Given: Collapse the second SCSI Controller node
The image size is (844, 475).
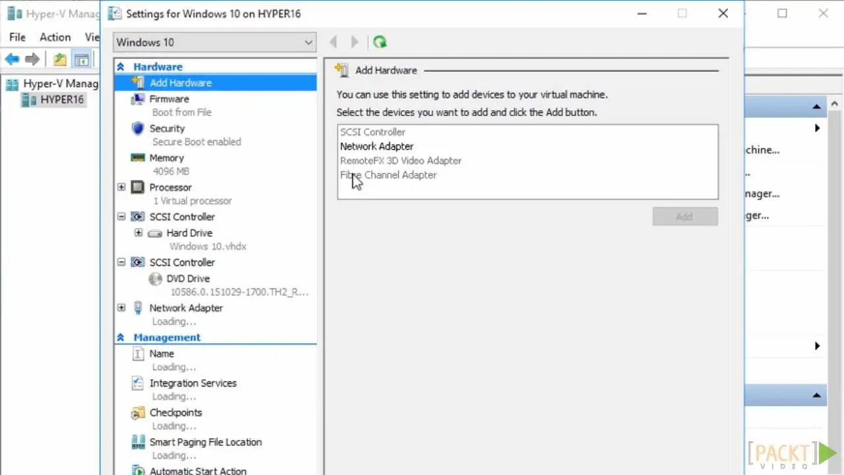Looking at the screenshot, I should pyautogui.click(x=121, y=262).
